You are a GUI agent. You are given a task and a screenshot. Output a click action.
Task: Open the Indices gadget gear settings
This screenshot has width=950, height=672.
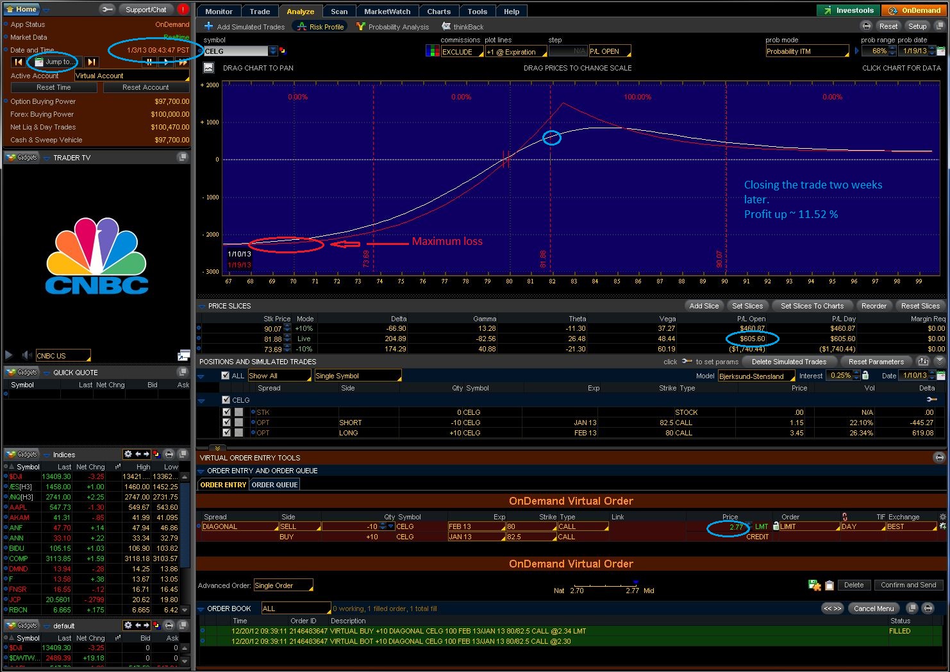[128, 454]
